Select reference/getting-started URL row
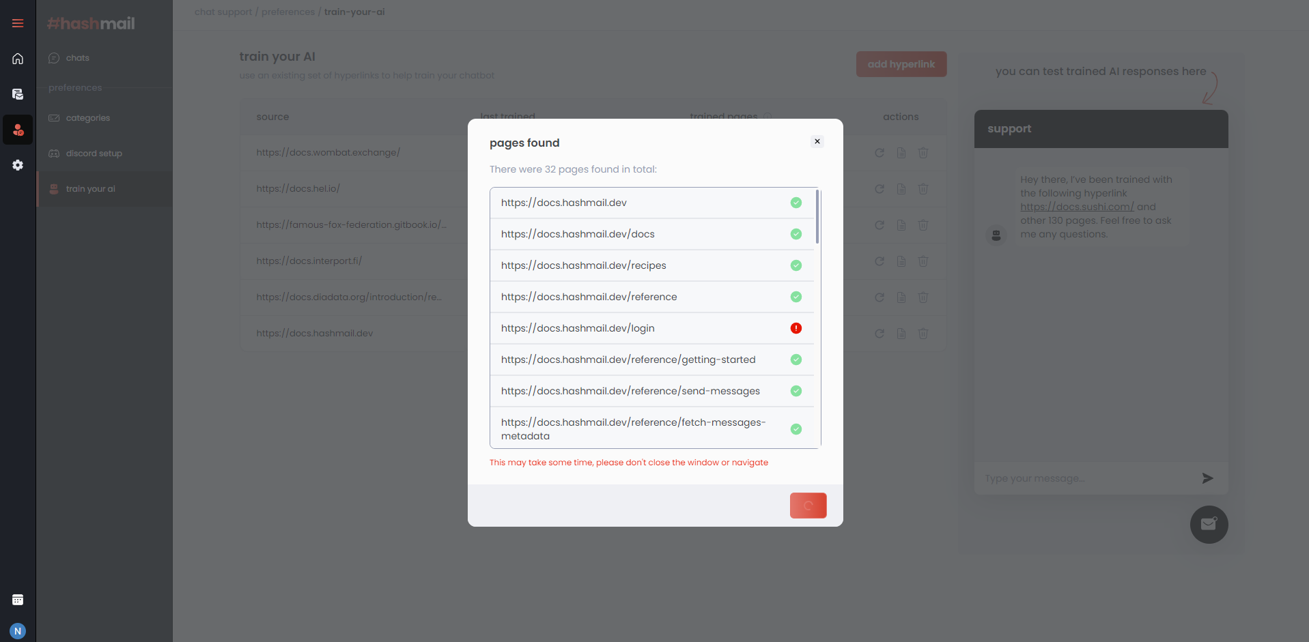The width and height of the screenshot is (1309, 642). pyautogui.click(x=652, y=360)
